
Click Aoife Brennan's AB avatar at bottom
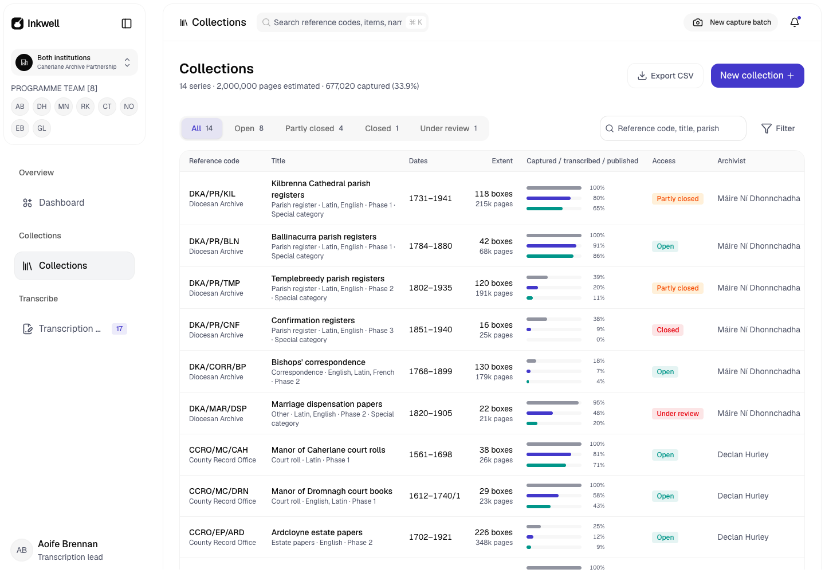coord(22,550)
